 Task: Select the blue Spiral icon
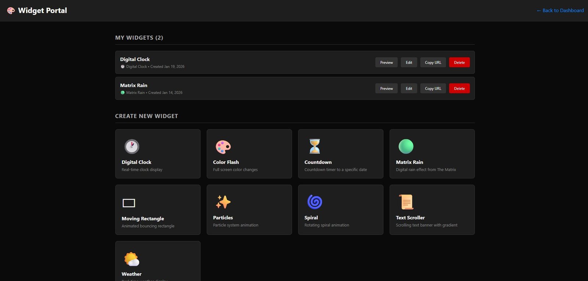(x=315, y=202)
